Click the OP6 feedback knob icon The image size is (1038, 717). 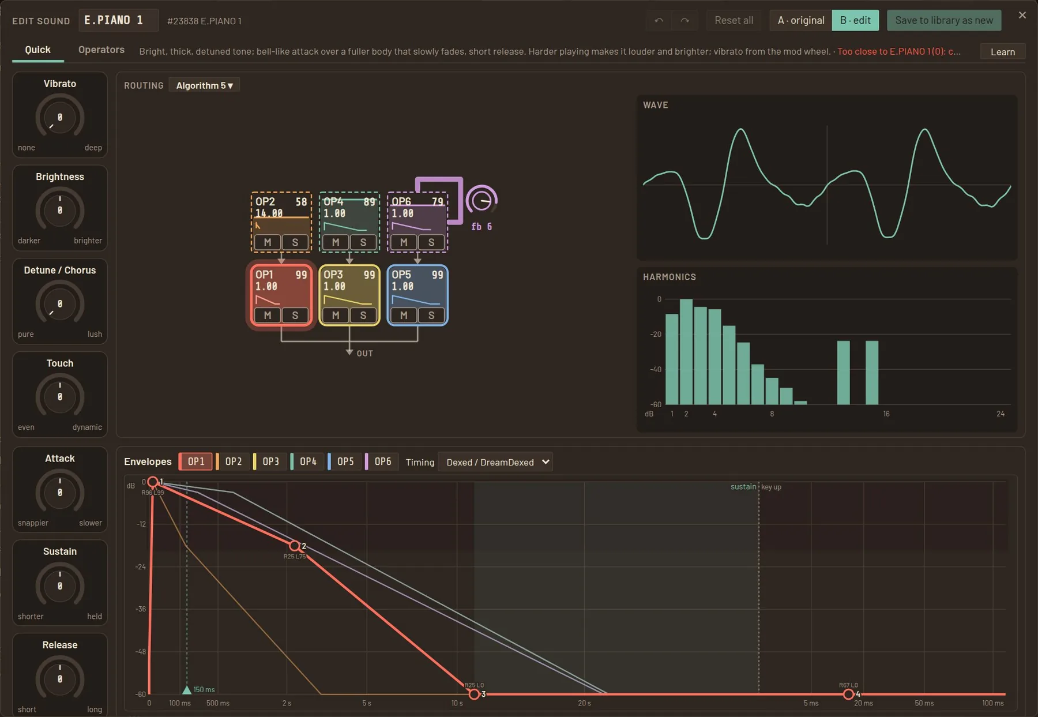click(482, 201)
